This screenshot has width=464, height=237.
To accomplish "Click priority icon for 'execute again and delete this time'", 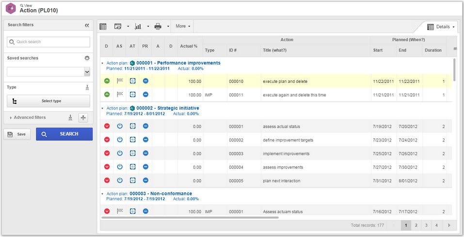I will [145, 95].
